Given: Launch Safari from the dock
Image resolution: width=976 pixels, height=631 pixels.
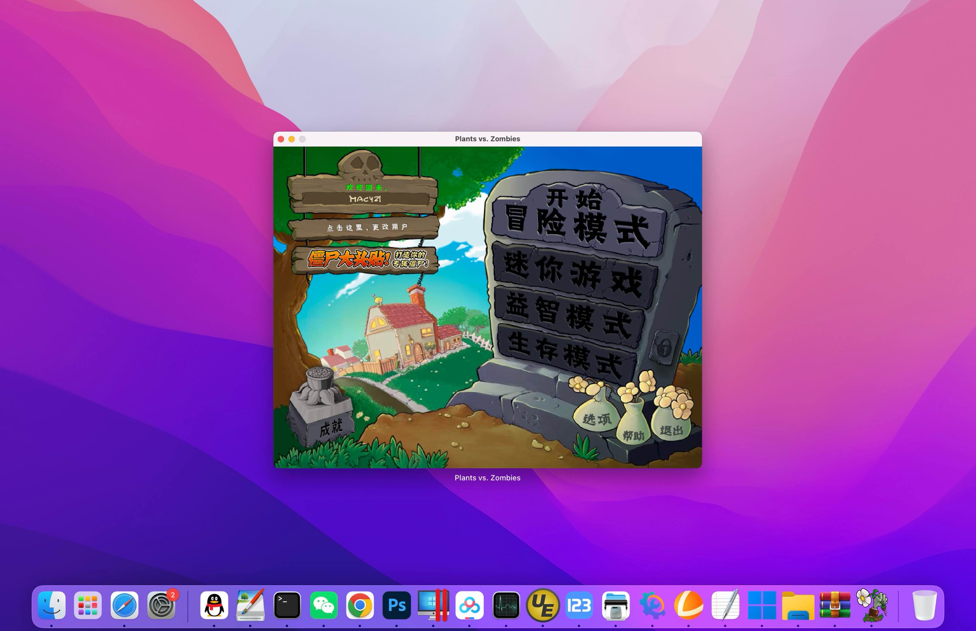Looking at the screenshot, I should (x=124, y=605).
